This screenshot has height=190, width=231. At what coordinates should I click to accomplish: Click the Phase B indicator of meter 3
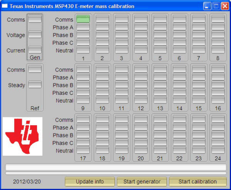pyautogui.click(x=122, y=35)
